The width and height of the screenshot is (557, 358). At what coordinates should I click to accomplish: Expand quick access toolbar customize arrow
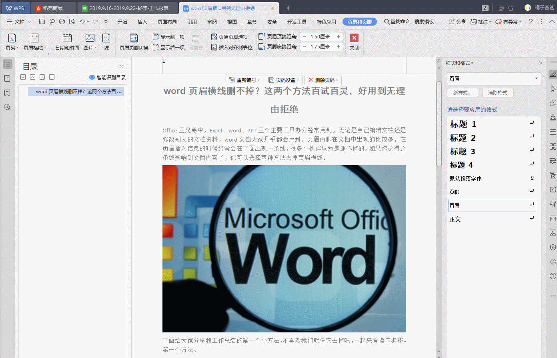coord(106,22)
